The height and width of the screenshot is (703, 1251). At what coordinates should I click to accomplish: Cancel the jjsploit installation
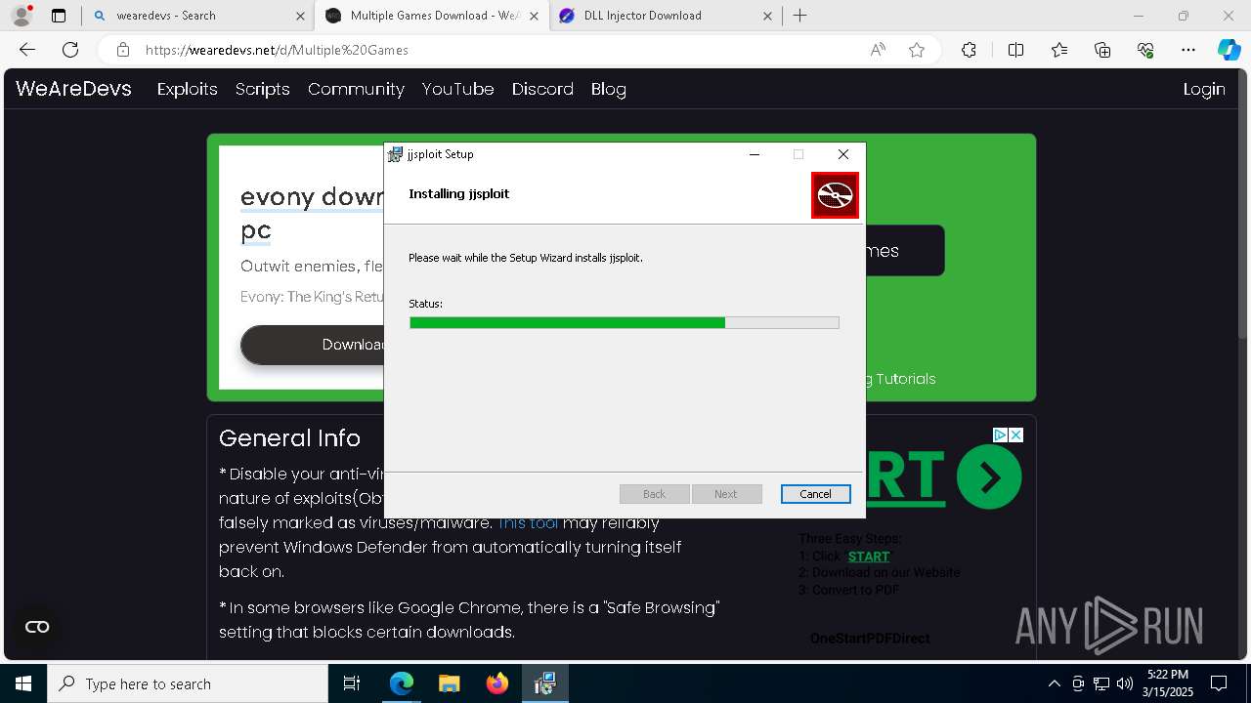[x=815, y=494]
